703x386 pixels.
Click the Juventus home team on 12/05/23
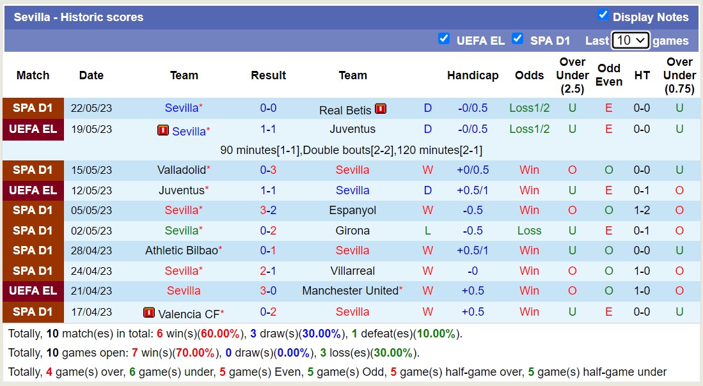[182, 190]
